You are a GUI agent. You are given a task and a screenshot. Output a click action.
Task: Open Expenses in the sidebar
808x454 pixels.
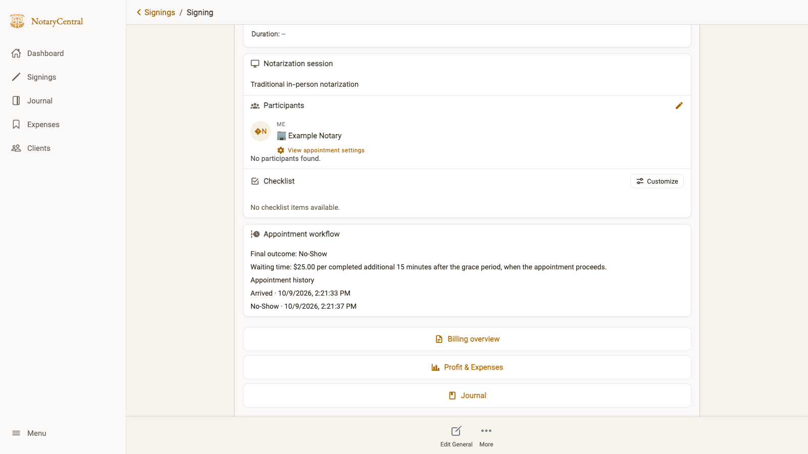(63, 124)
